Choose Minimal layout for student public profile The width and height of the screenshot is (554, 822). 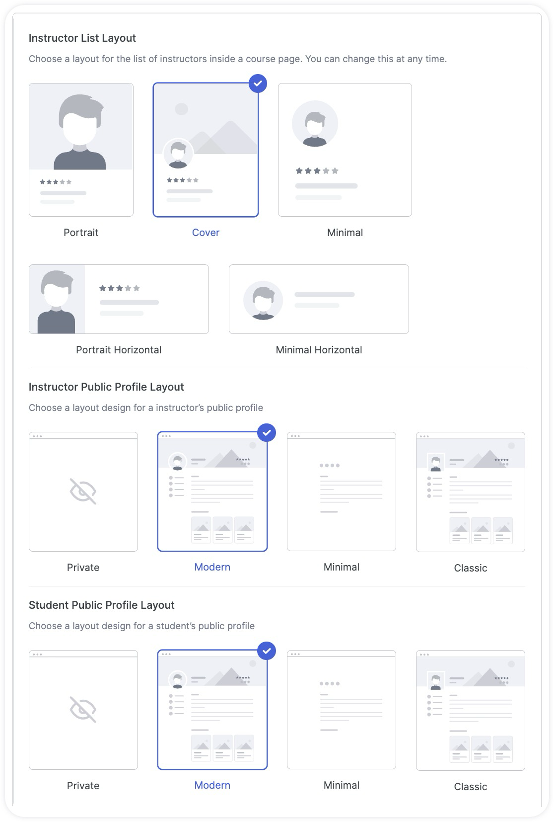(342, 710)
